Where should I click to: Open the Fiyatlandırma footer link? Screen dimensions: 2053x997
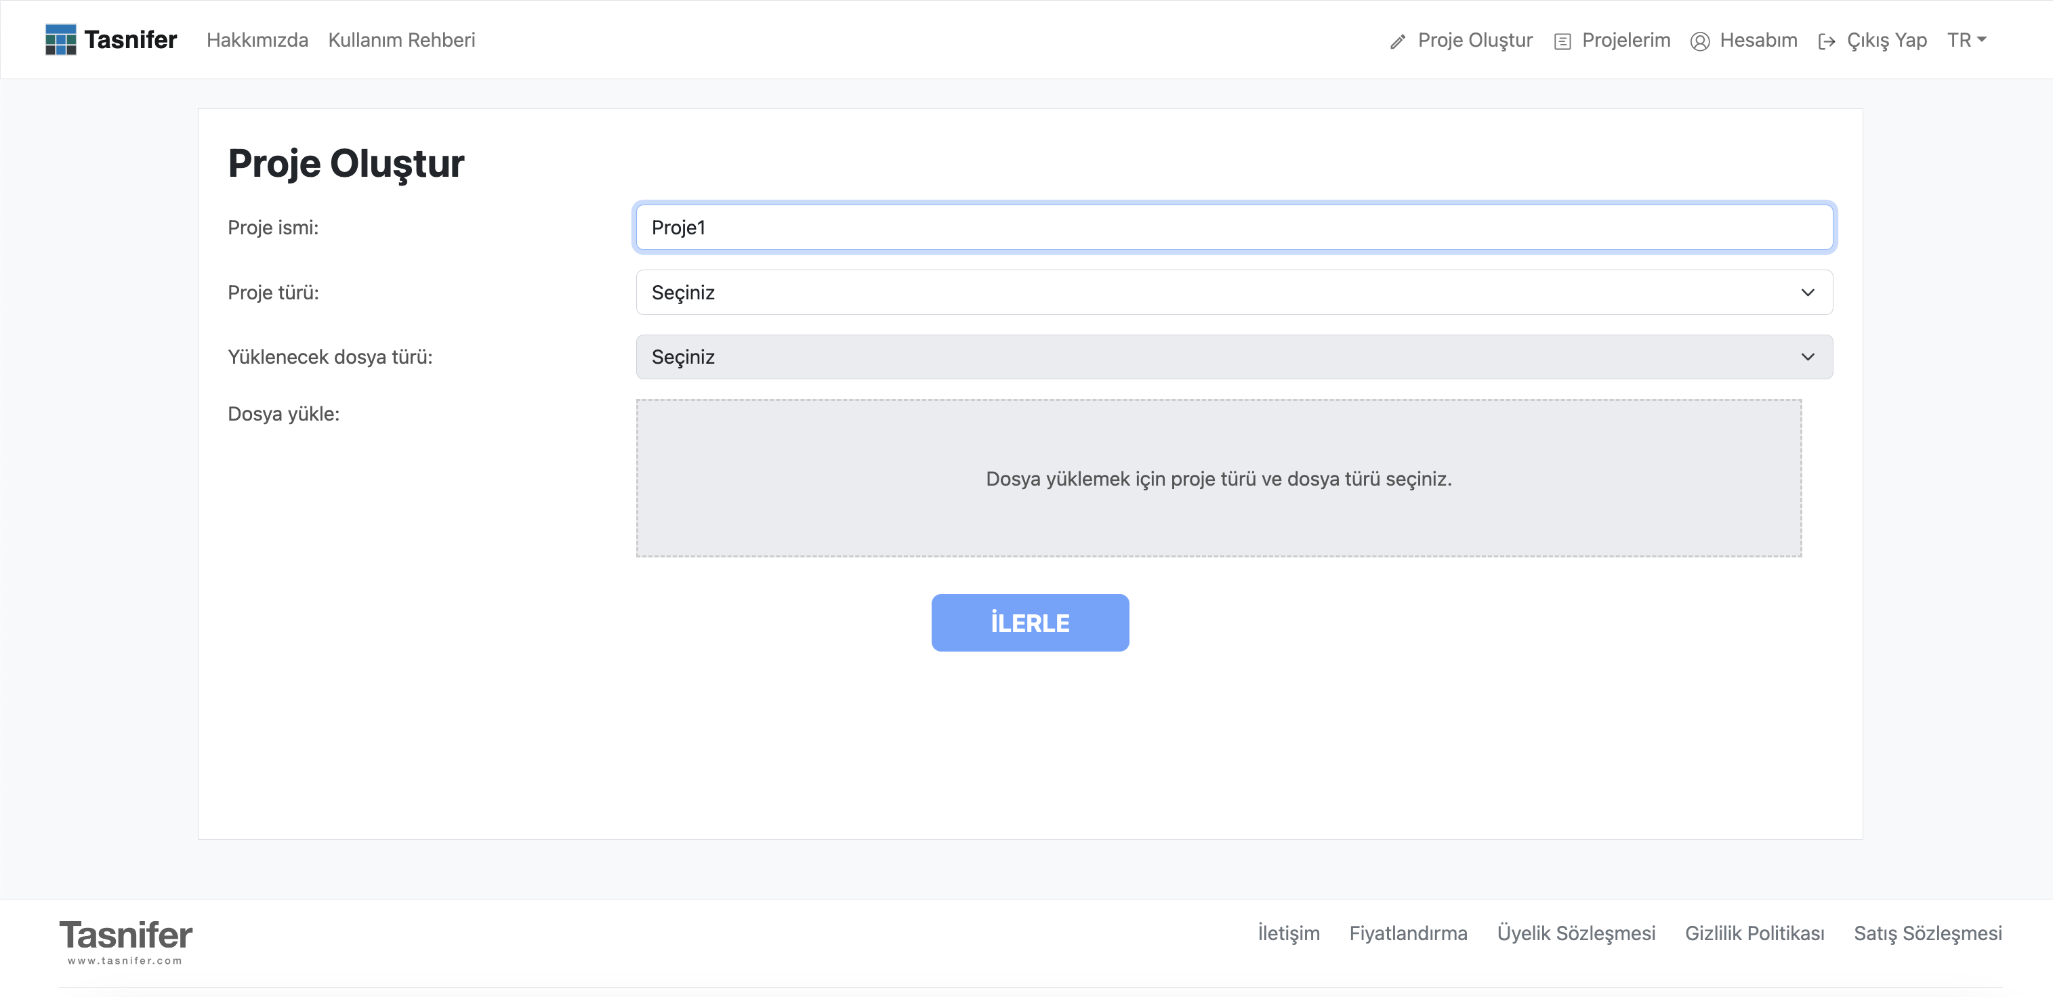(1408, 933)
